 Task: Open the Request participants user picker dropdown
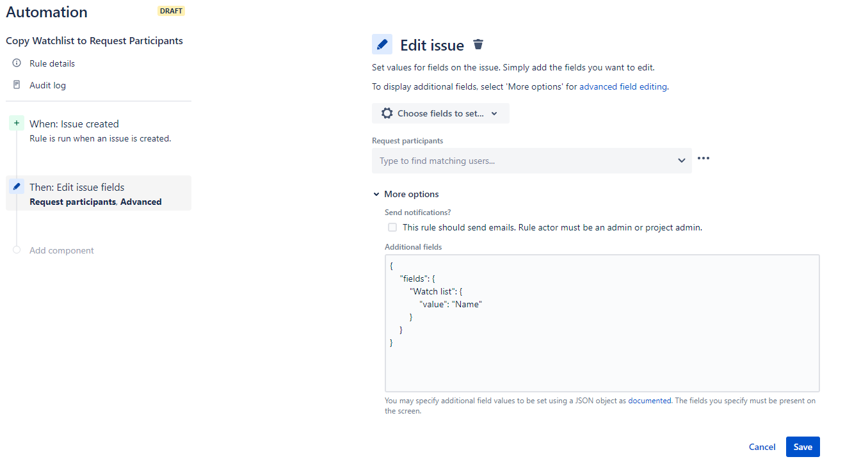(680, 161)
